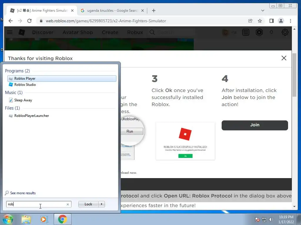Screen dimensions: 301x225
Task: Open Chrome side panel icon
Action: pyautogui.click(x=271, y=21)
